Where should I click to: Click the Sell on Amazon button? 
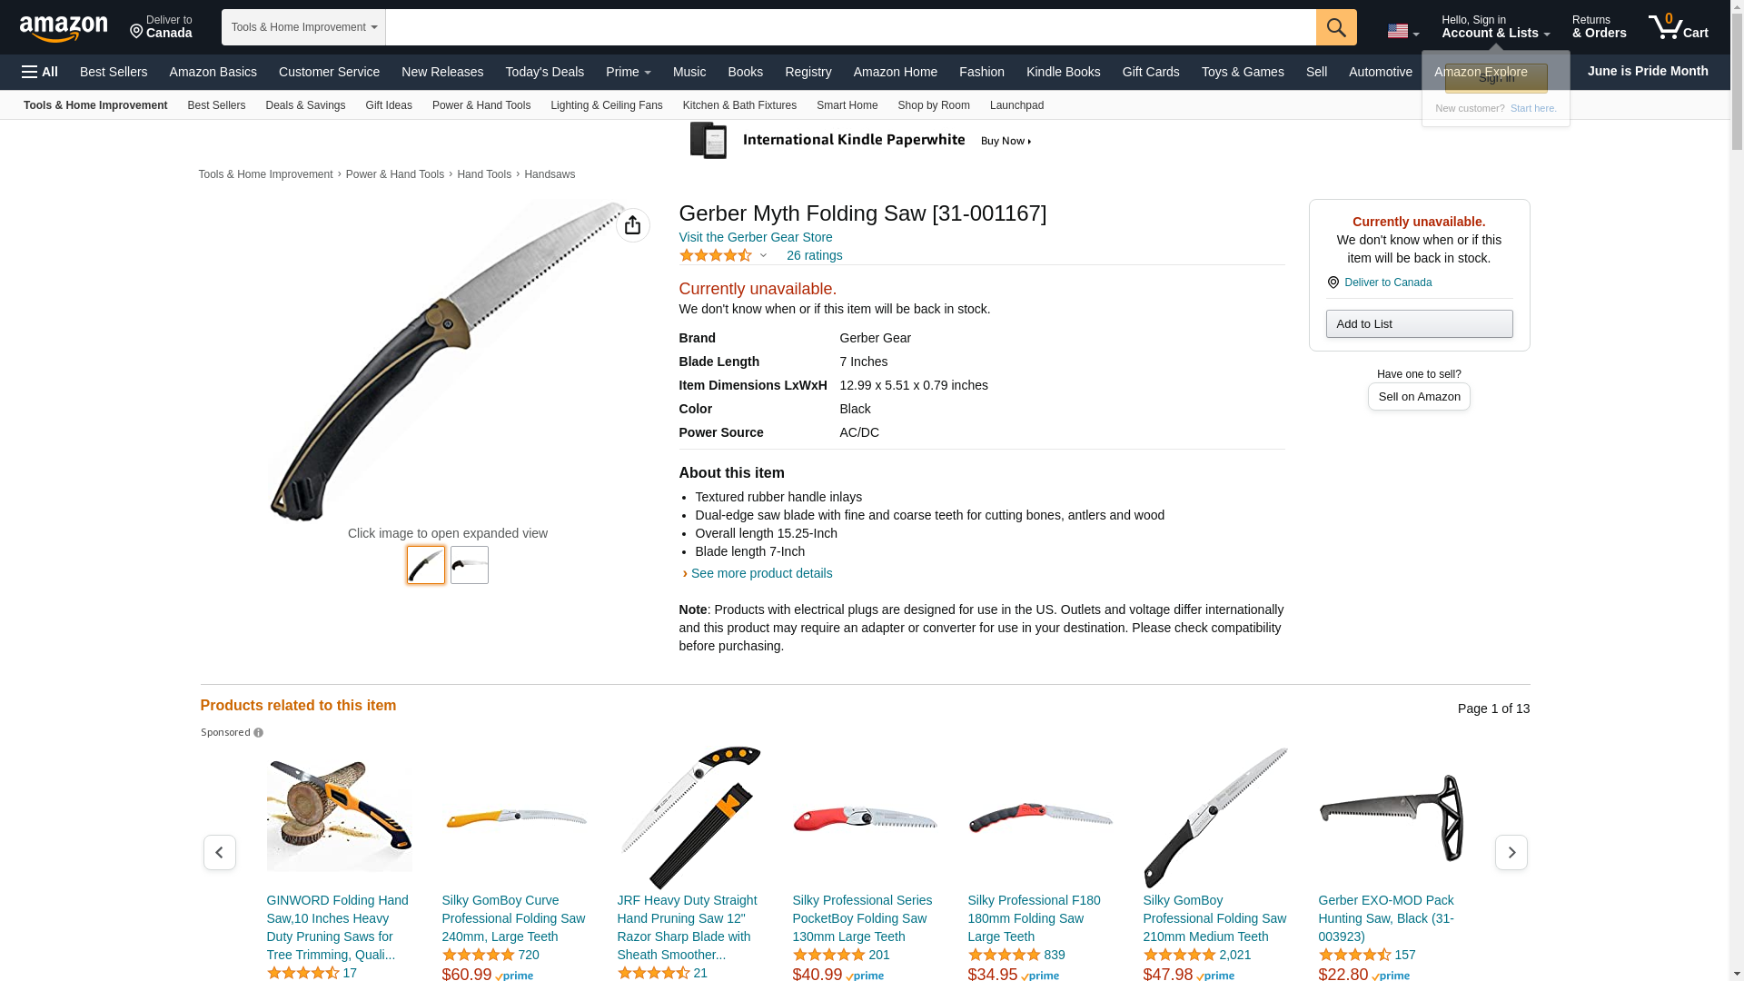tap(1419, 397)
